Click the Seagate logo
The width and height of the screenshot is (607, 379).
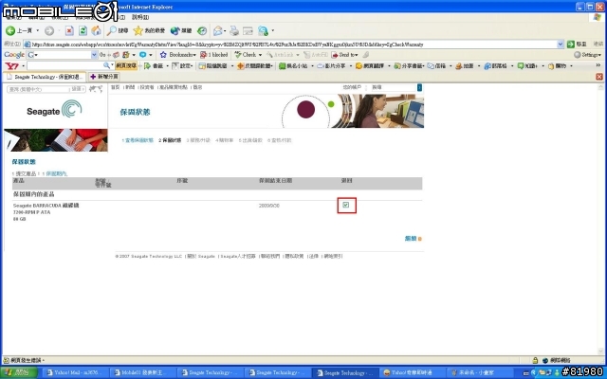[54, 109]
